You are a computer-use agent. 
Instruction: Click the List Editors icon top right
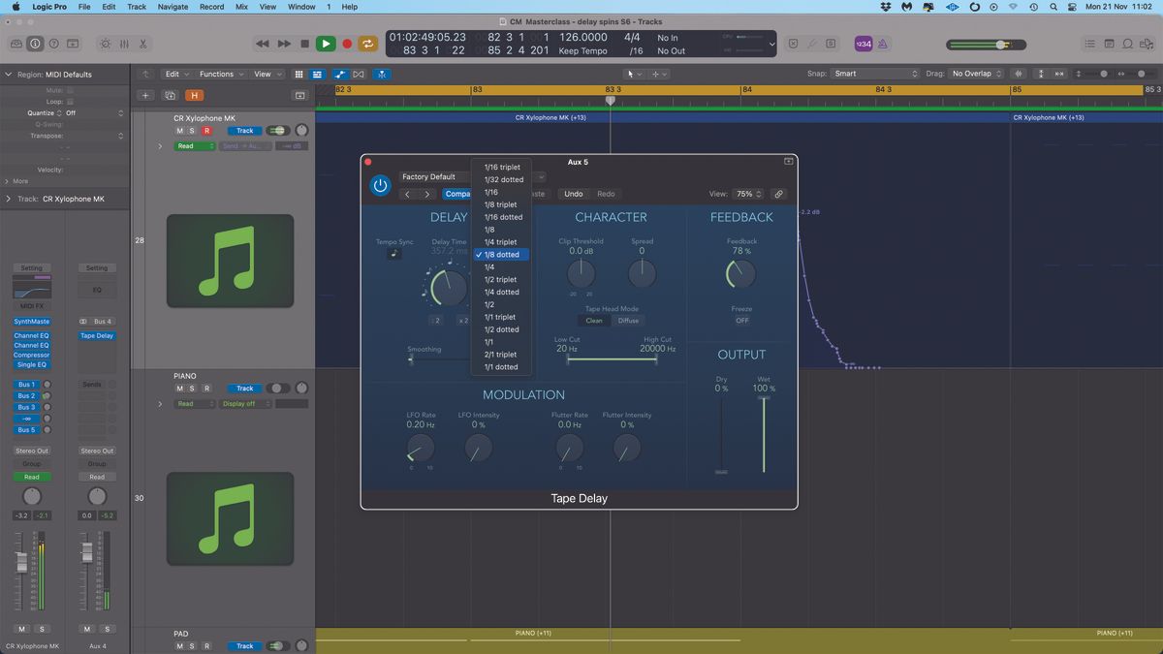coord(1090,44)
